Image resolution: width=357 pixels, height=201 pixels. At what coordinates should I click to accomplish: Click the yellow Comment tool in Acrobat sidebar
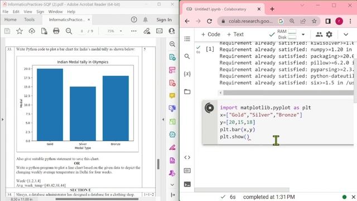pos(172,95)
